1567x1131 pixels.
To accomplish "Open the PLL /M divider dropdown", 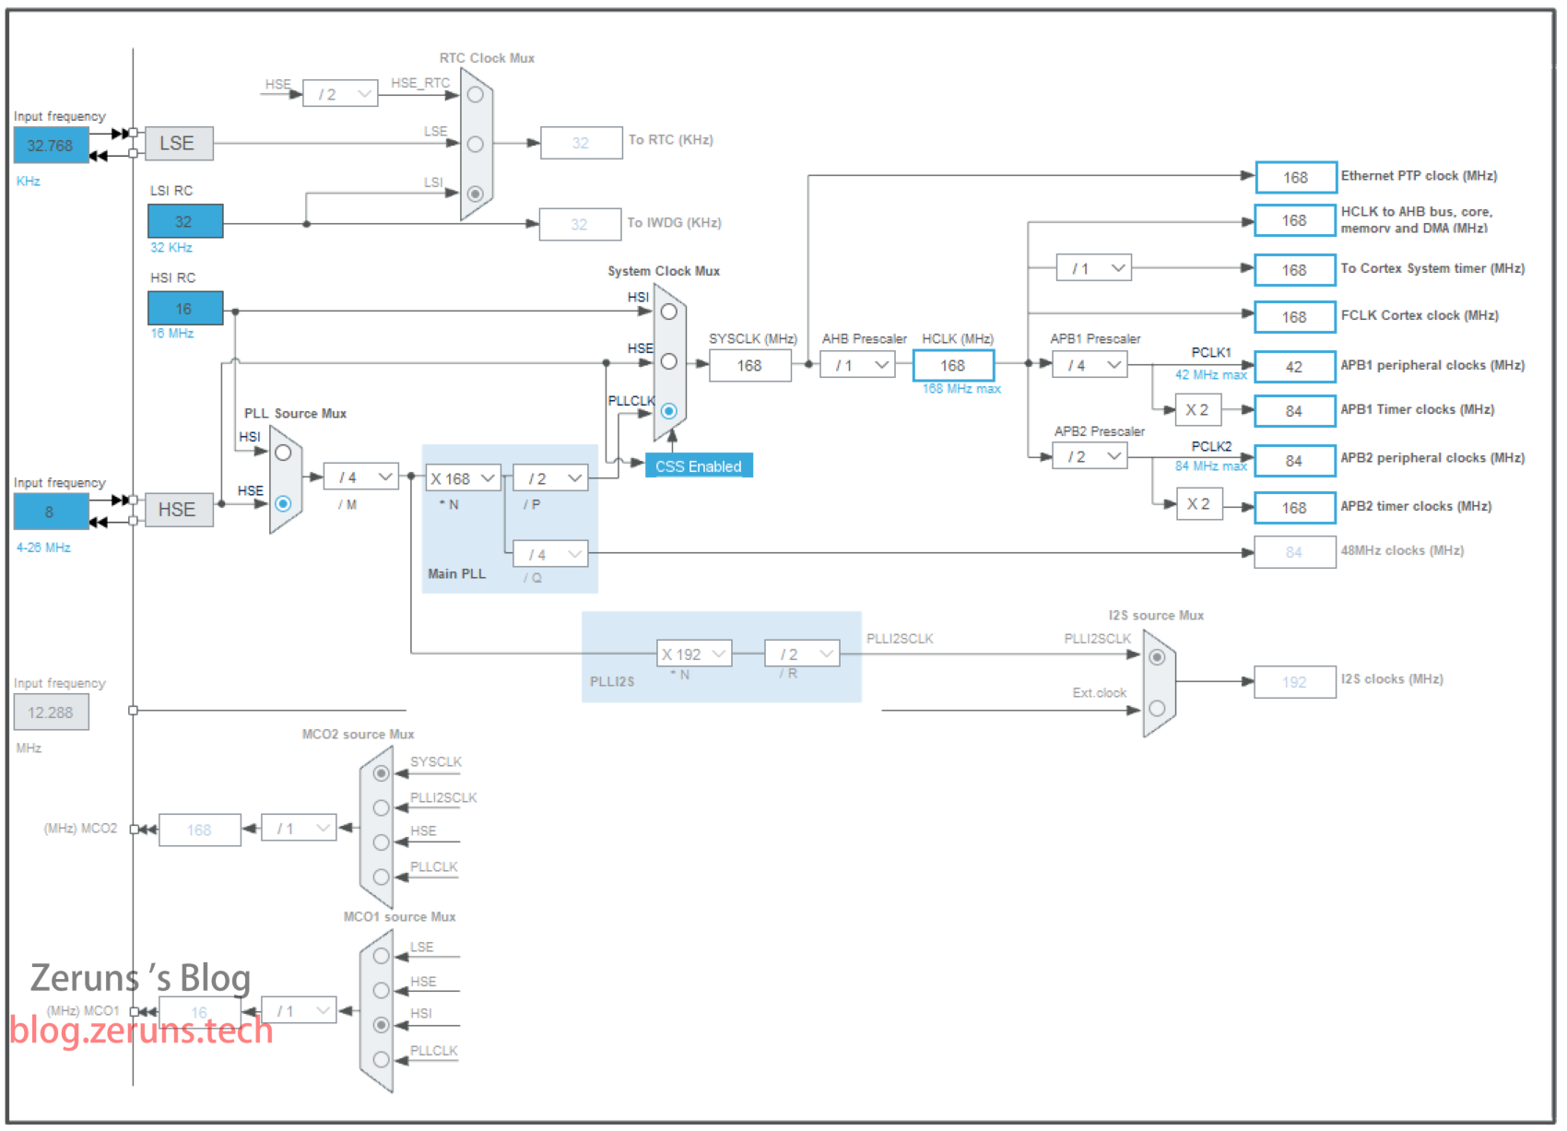I will pyautogui.click(x=360, y=477).
